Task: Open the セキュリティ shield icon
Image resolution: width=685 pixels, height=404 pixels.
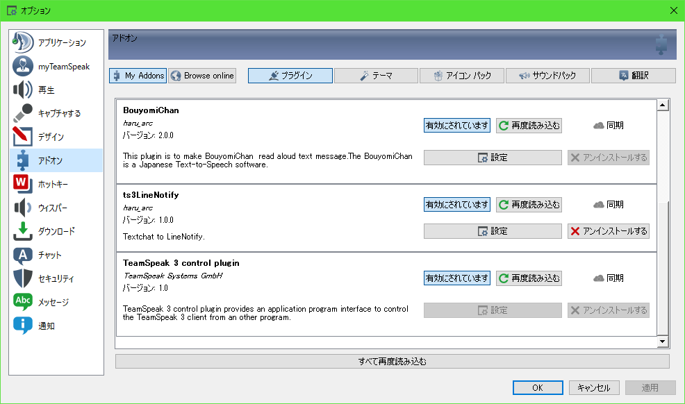Action: [22, 278]
